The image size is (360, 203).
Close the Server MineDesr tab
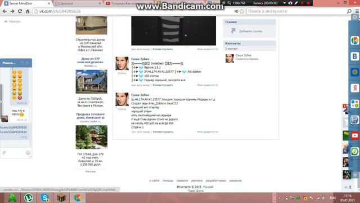(x=49, y=3)
